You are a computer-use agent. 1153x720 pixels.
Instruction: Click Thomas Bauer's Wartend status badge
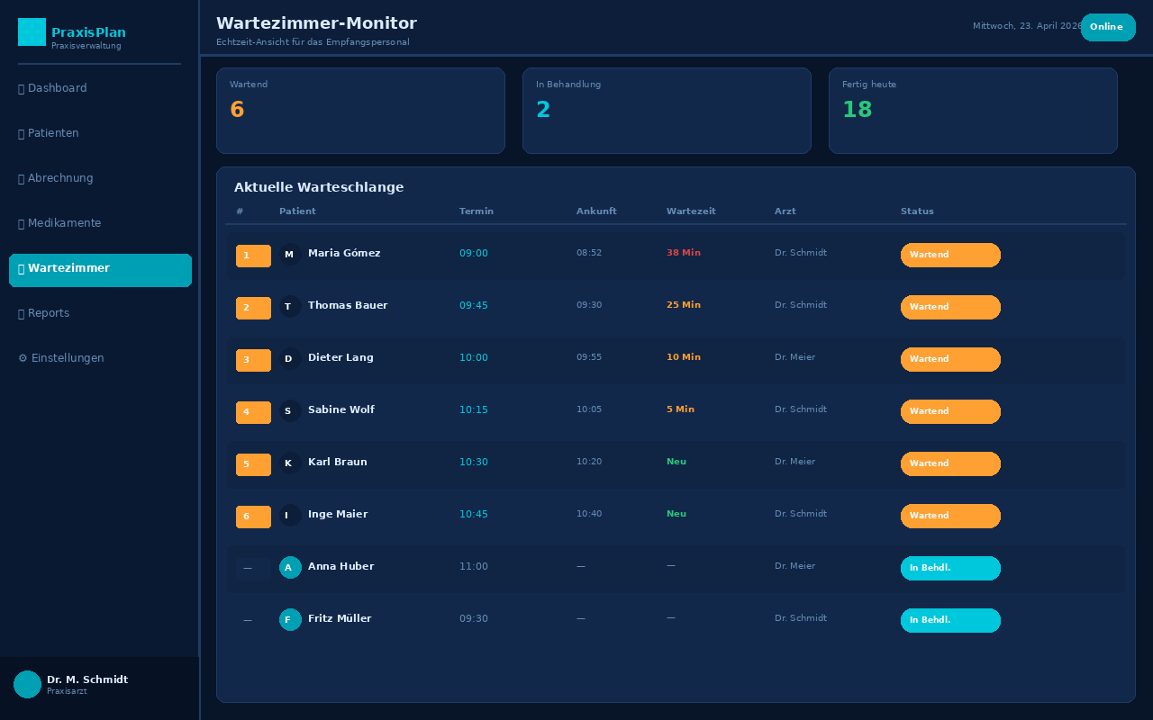click(x=950, y=307)
